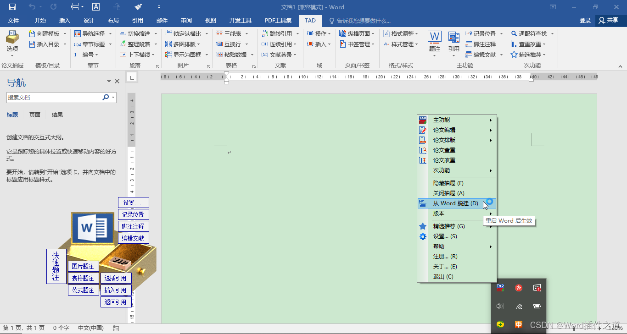627x334 pixels.
Task: Click inside the 搜索文档 navigation search box
Action: pyautogui.click(x=55, y=97)
